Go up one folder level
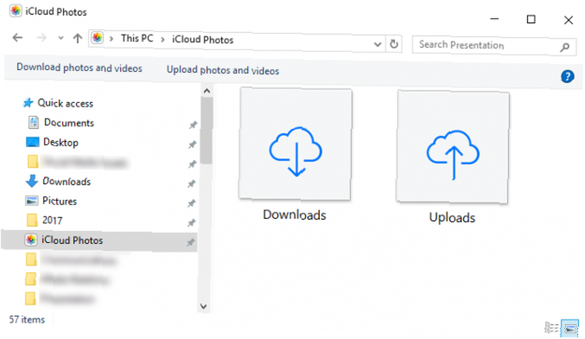The image size is (585, 339). [78, 38]
